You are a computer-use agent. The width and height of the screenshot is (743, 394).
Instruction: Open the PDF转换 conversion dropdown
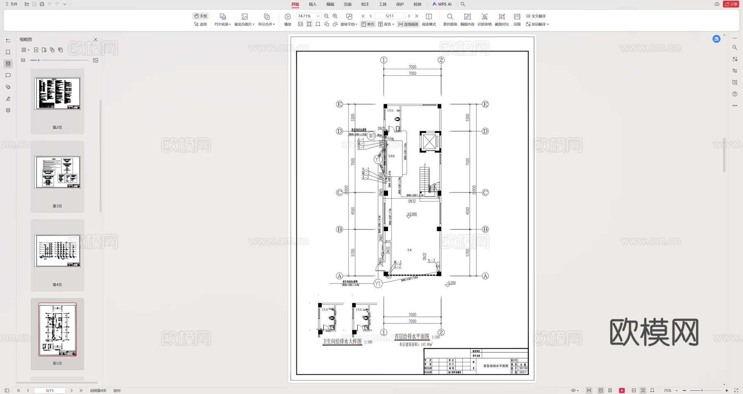(222, 19)
